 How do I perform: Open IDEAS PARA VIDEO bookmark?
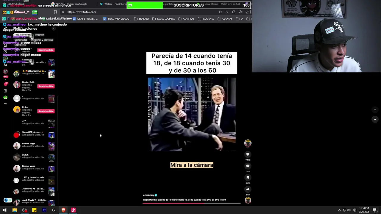[x=116, y=19]
